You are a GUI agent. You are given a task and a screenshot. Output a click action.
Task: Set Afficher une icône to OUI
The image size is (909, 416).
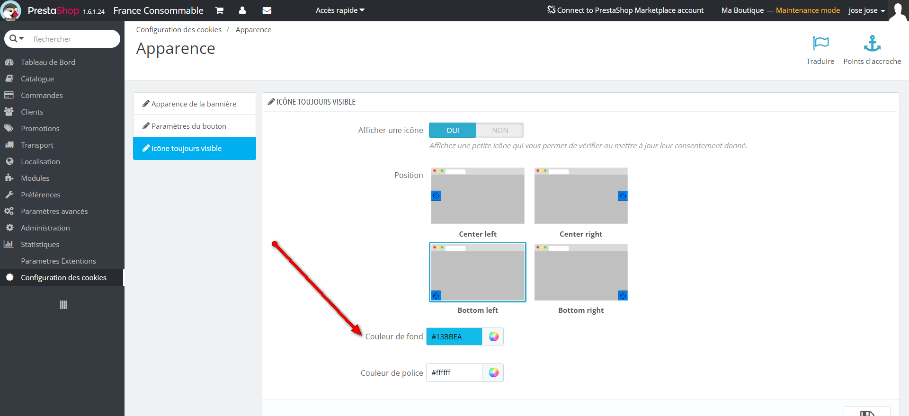(453, 130)
